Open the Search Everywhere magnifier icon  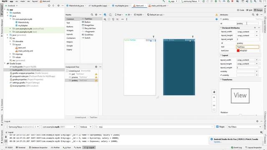tap(260, 1)
